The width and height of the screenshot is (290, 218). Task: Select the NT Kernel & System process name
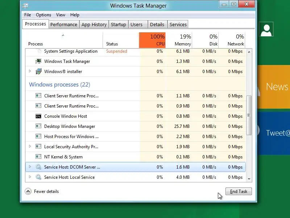click(x=63, y=157)
